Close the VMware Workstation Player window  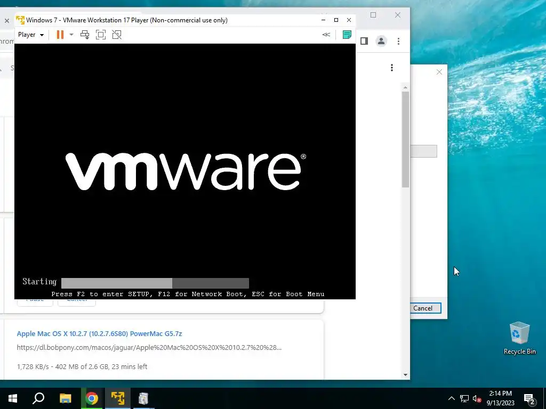click(x=349, y=20)
